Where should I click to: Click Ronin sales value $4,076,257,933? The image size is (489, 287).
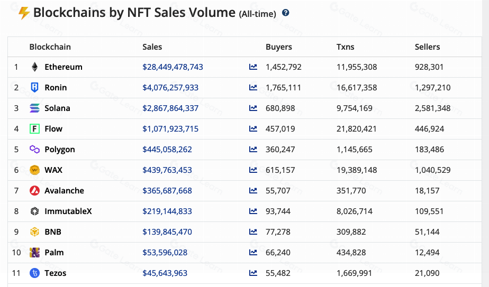(x=170, y=88)
